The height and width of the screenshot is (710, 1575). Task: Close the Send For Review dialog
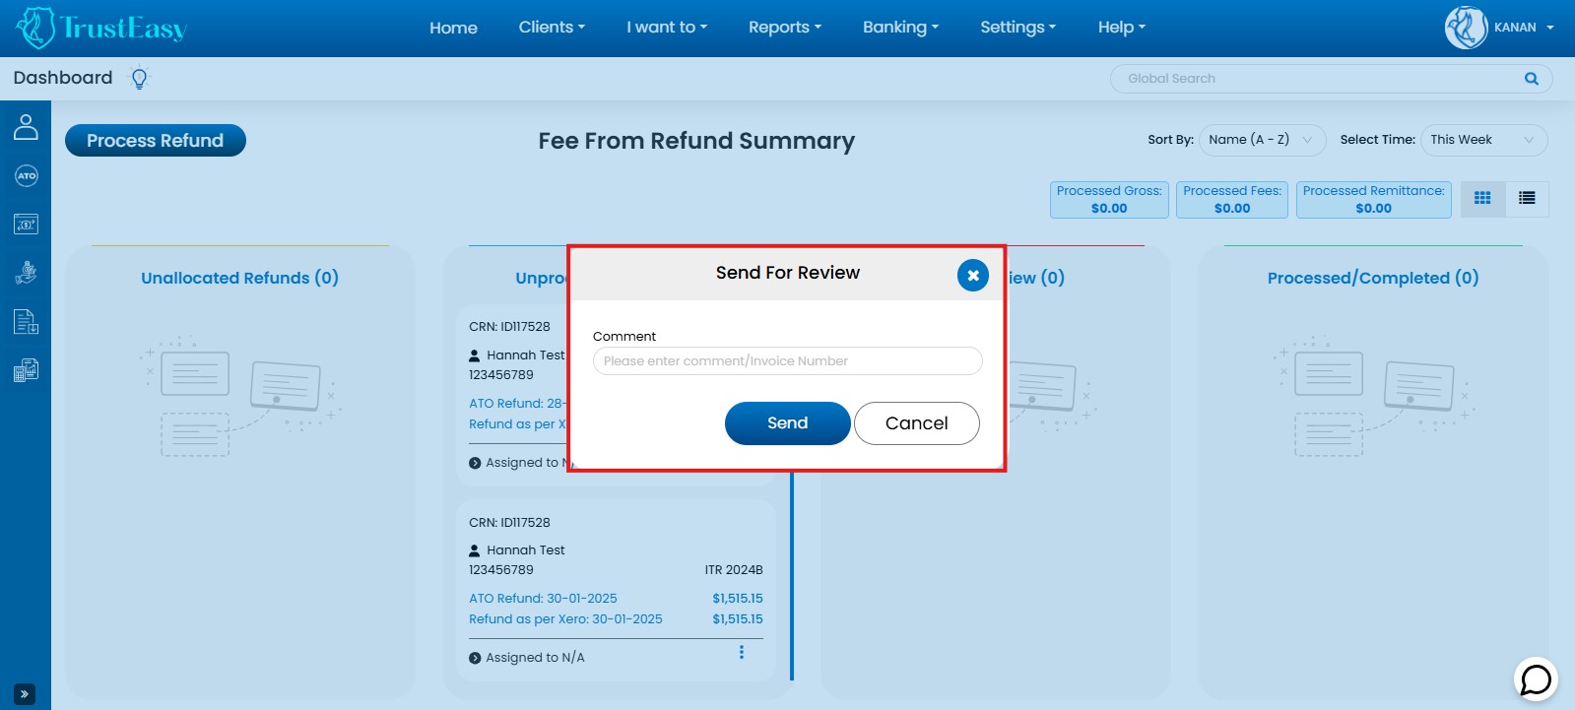(x=972, y=276)
